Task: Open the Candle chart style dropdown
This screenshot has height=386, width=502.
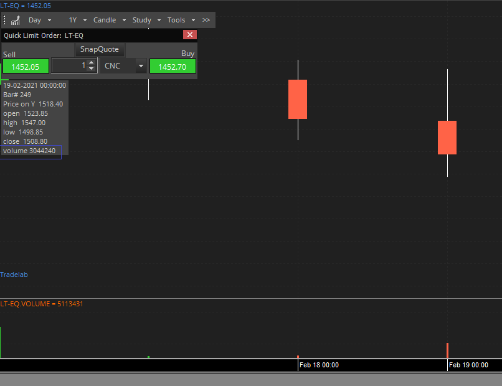Action: 110,20
